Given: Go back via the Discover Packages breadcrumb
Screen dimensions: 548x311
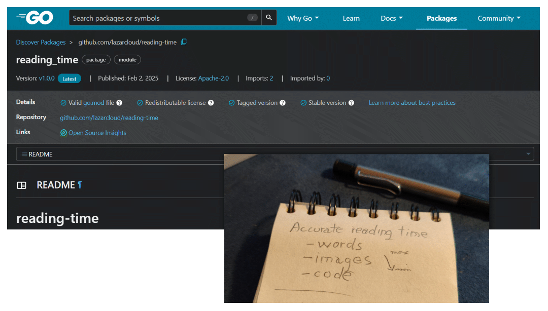Looking at the screenshot, I should (x=41, y=42).
